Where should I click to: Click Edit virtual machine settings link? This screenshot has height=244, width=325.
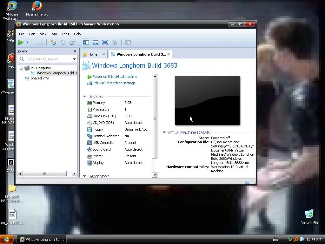coord(114,83)
